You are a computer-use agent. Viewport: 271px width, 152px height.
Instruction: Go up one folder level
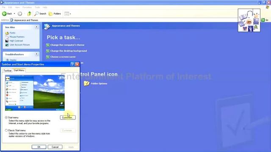pyautogui.click(x=29, y=14)
